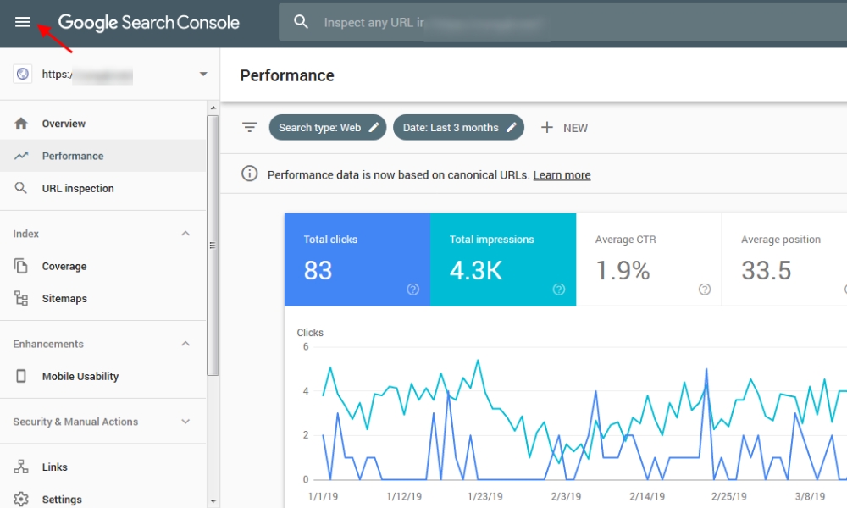This screenshot has width=847, height=508.
Task: Open the Learn more link
Action: [x=562, y=175]
